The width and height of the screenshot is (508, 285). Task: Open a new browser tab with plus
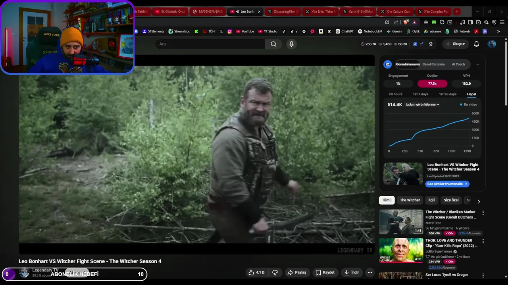(457, 11)
